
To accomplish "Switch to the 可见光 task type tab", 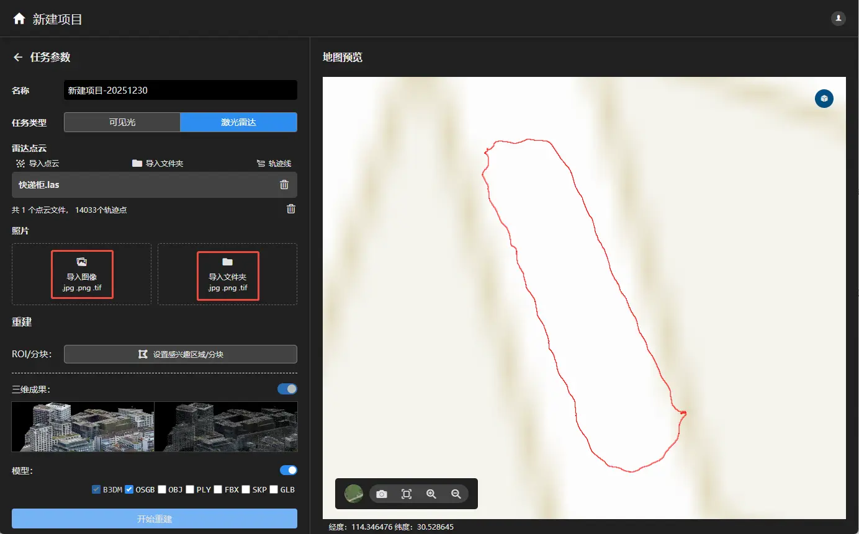I will (122, 122).
